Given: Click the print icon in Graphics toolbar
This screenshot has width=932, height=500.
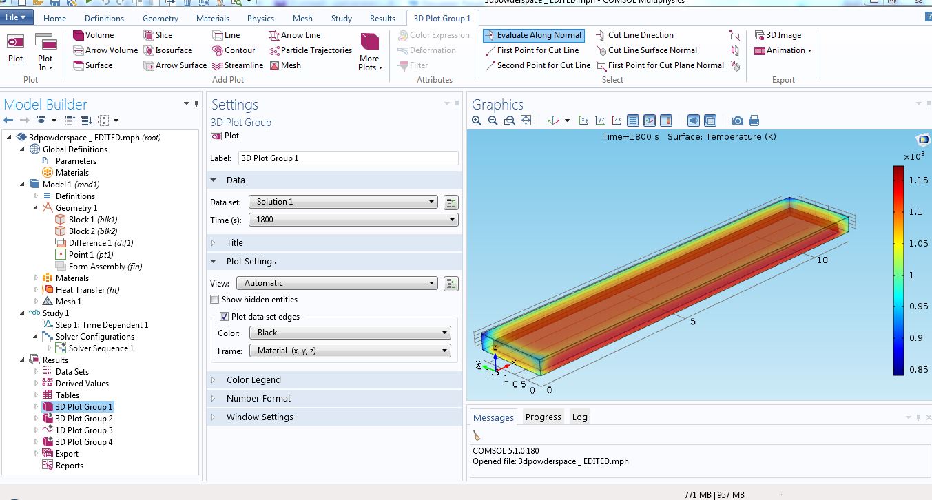Looking at the screenshot, I should point(754,121).
